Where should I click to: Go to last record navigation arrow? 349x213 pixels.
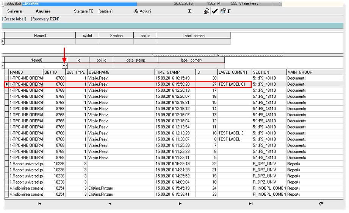click(250, 204)
